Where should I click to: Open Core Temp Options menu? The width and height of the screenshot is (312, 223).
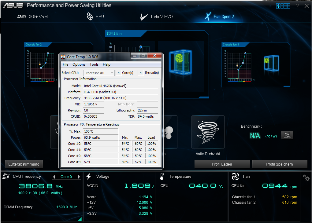(79, 64)
